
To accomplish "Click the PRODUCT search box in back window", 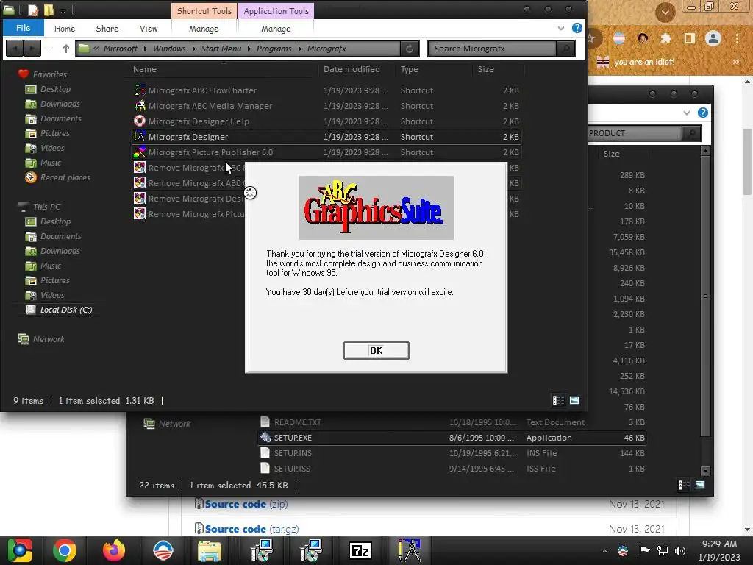I will pyautogui.click(x=634, y=133).
